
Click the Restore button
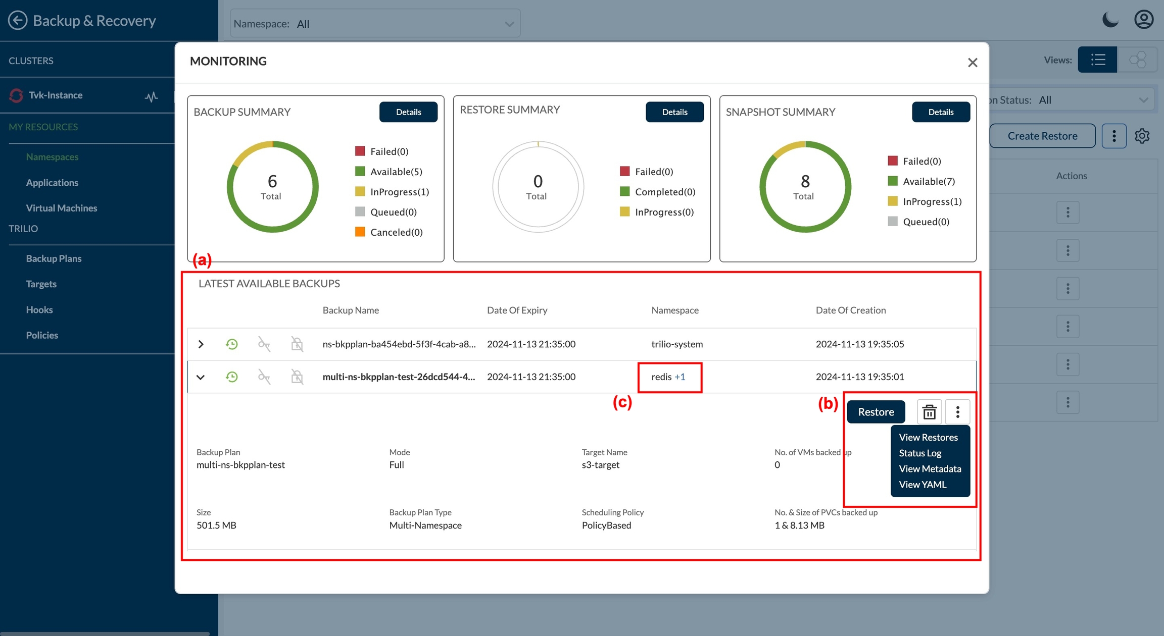click(x=876, y=412)
